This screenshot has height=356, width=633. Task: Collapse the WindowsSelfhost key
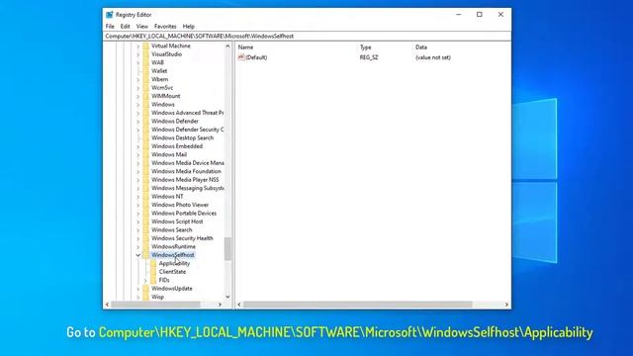tap(138, 255)
